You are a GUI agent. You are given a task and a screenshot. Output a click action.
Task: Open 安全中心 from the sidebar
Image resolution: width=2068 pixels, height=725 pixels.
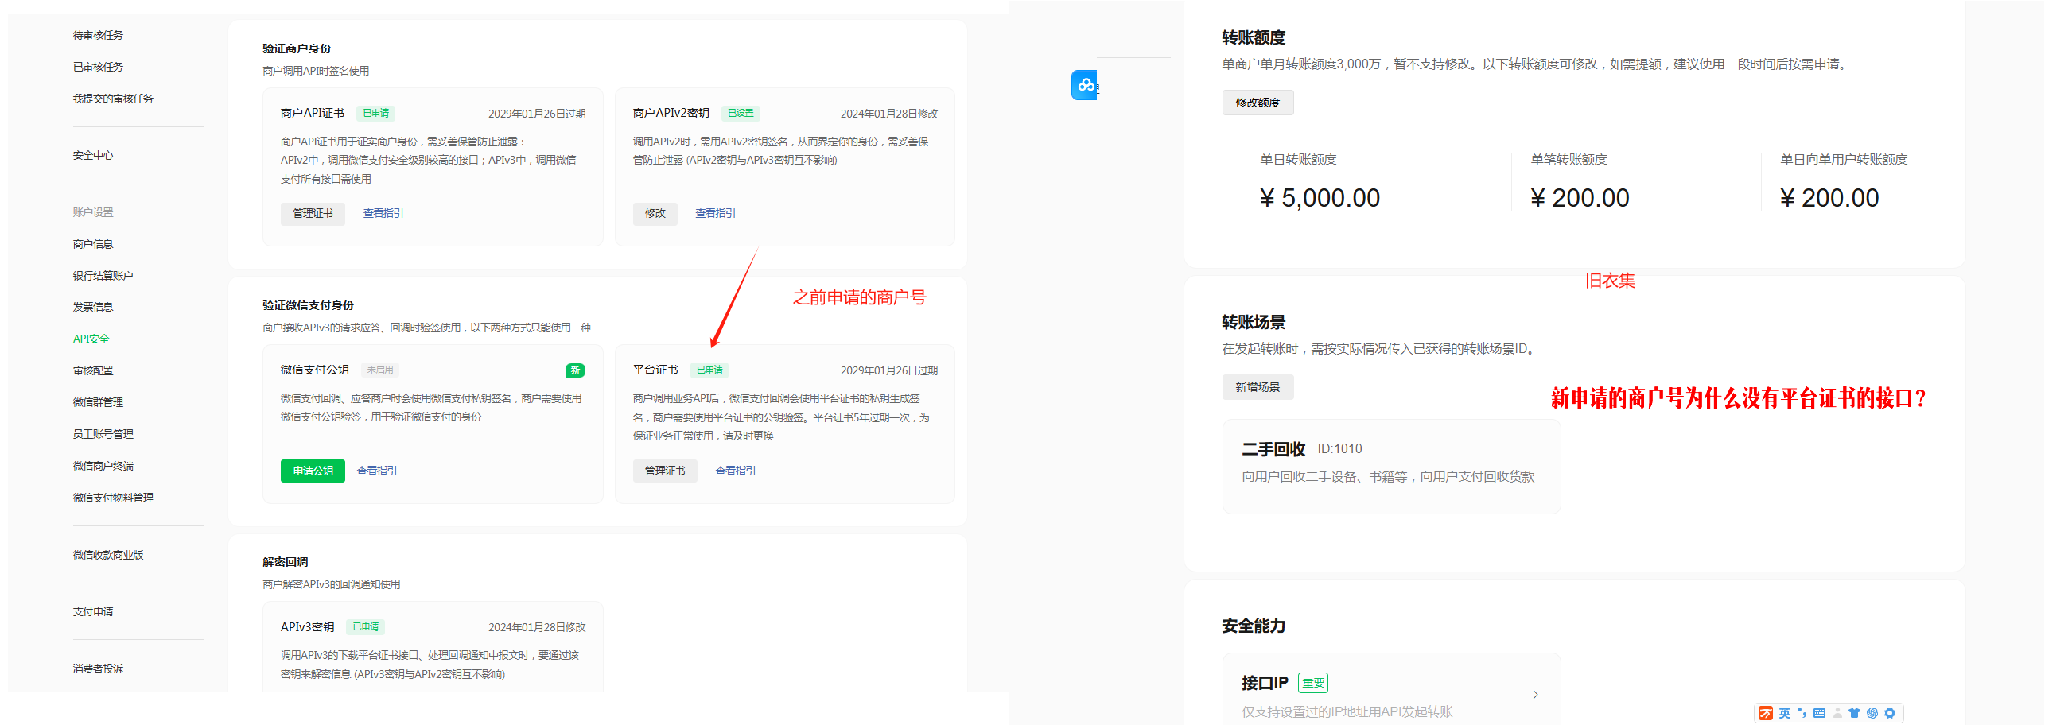(x=93, y=156)
